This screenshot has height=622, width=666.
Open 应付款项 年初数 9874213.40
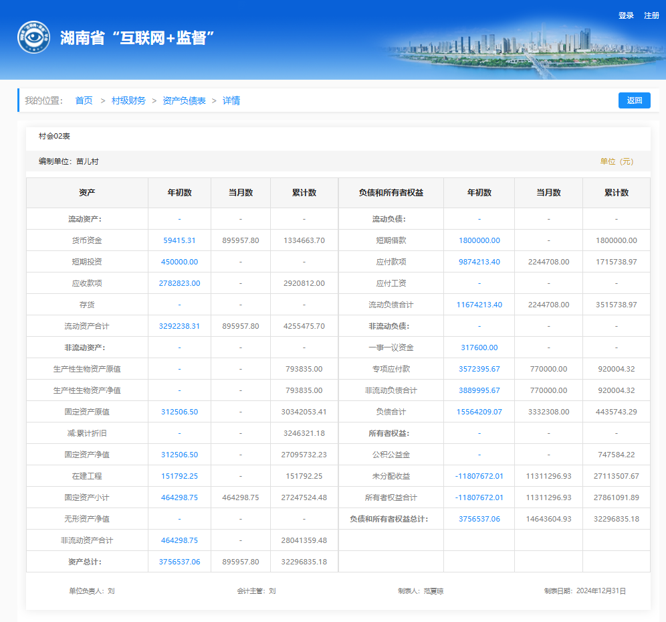pyautogui.click(x=479, y=262)
